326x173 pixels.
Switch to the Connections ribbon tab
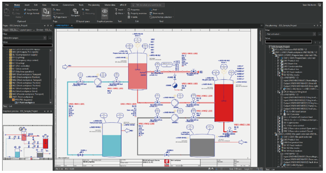click(68, 5)
